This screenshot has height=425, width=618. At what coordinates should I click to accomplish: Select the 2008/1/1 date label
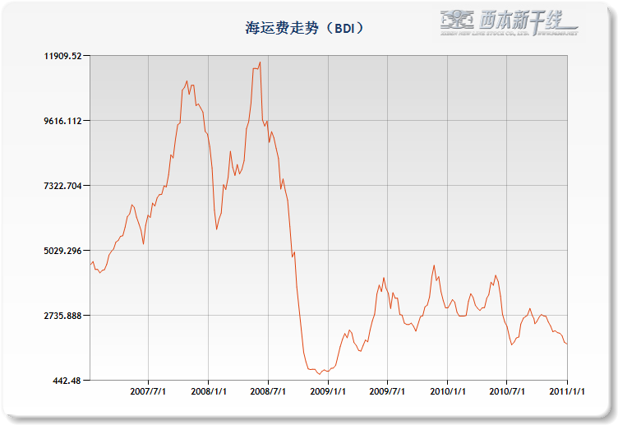pyautogui.click(x=209, y=392)
